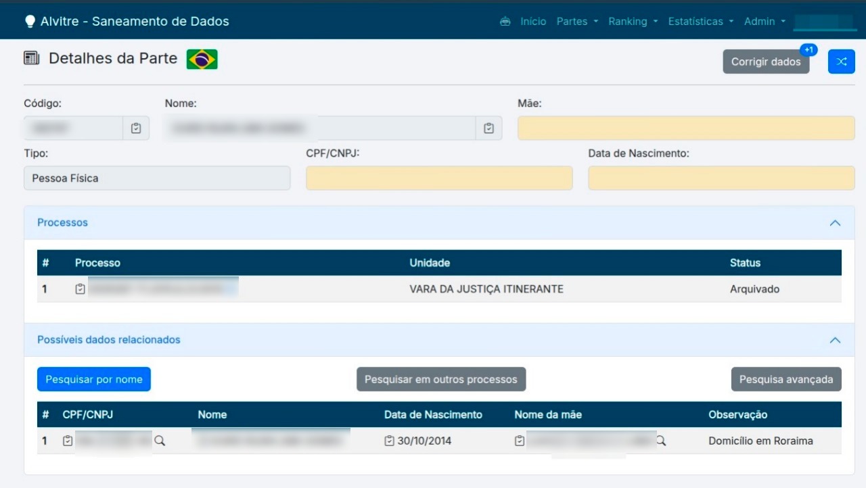Collapse the Possíveis dados relacionados chevron
Screen dimensions: 866x488
[835, 340]
